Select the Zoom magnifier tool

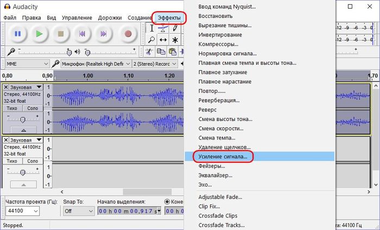click(x=151, y=40)
